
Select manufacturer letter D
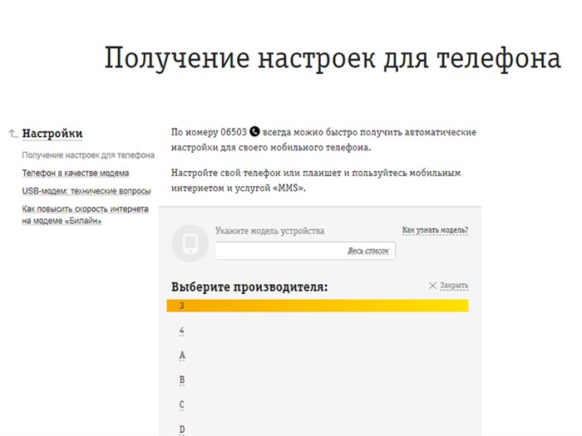[182, 429]
